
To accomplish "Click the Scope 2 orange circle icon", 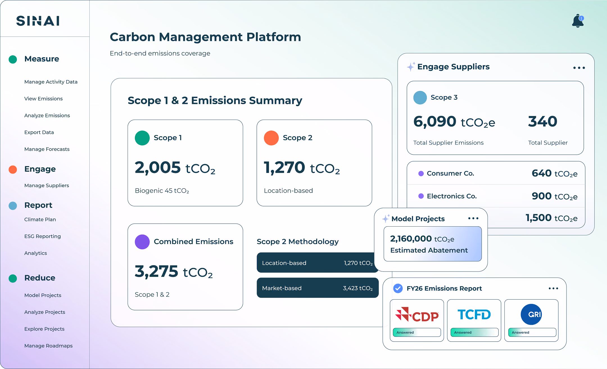I will click(x=271, y=138).
